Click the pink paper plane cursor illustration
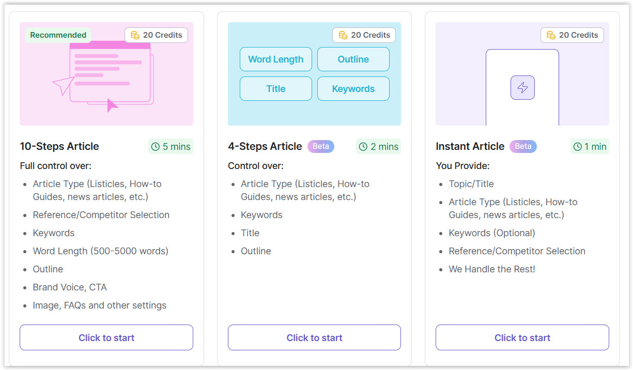Screen dimensions: 633x370 click(64, 86)
